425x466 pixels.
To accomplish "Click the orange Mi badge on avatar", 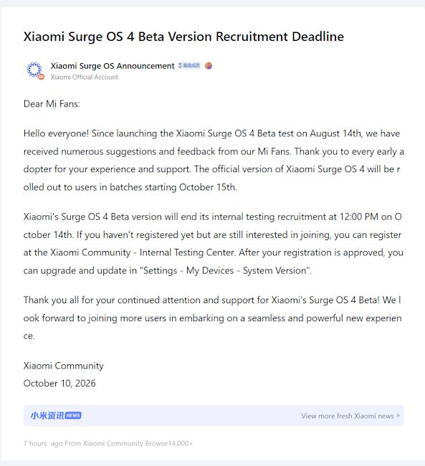I will point(42,77).
